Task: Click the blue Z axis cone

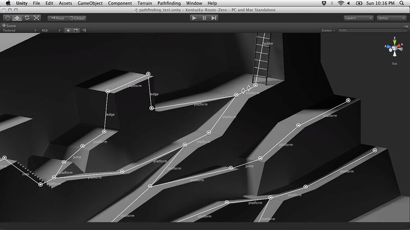Action: coord(388,47)
